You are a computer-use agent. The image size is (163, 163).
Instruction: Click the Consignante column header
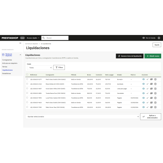click(x=50, y=75)
